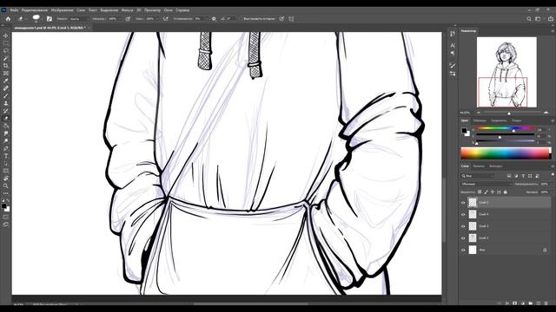Select the Pen tool

click(x=6, y=148)
